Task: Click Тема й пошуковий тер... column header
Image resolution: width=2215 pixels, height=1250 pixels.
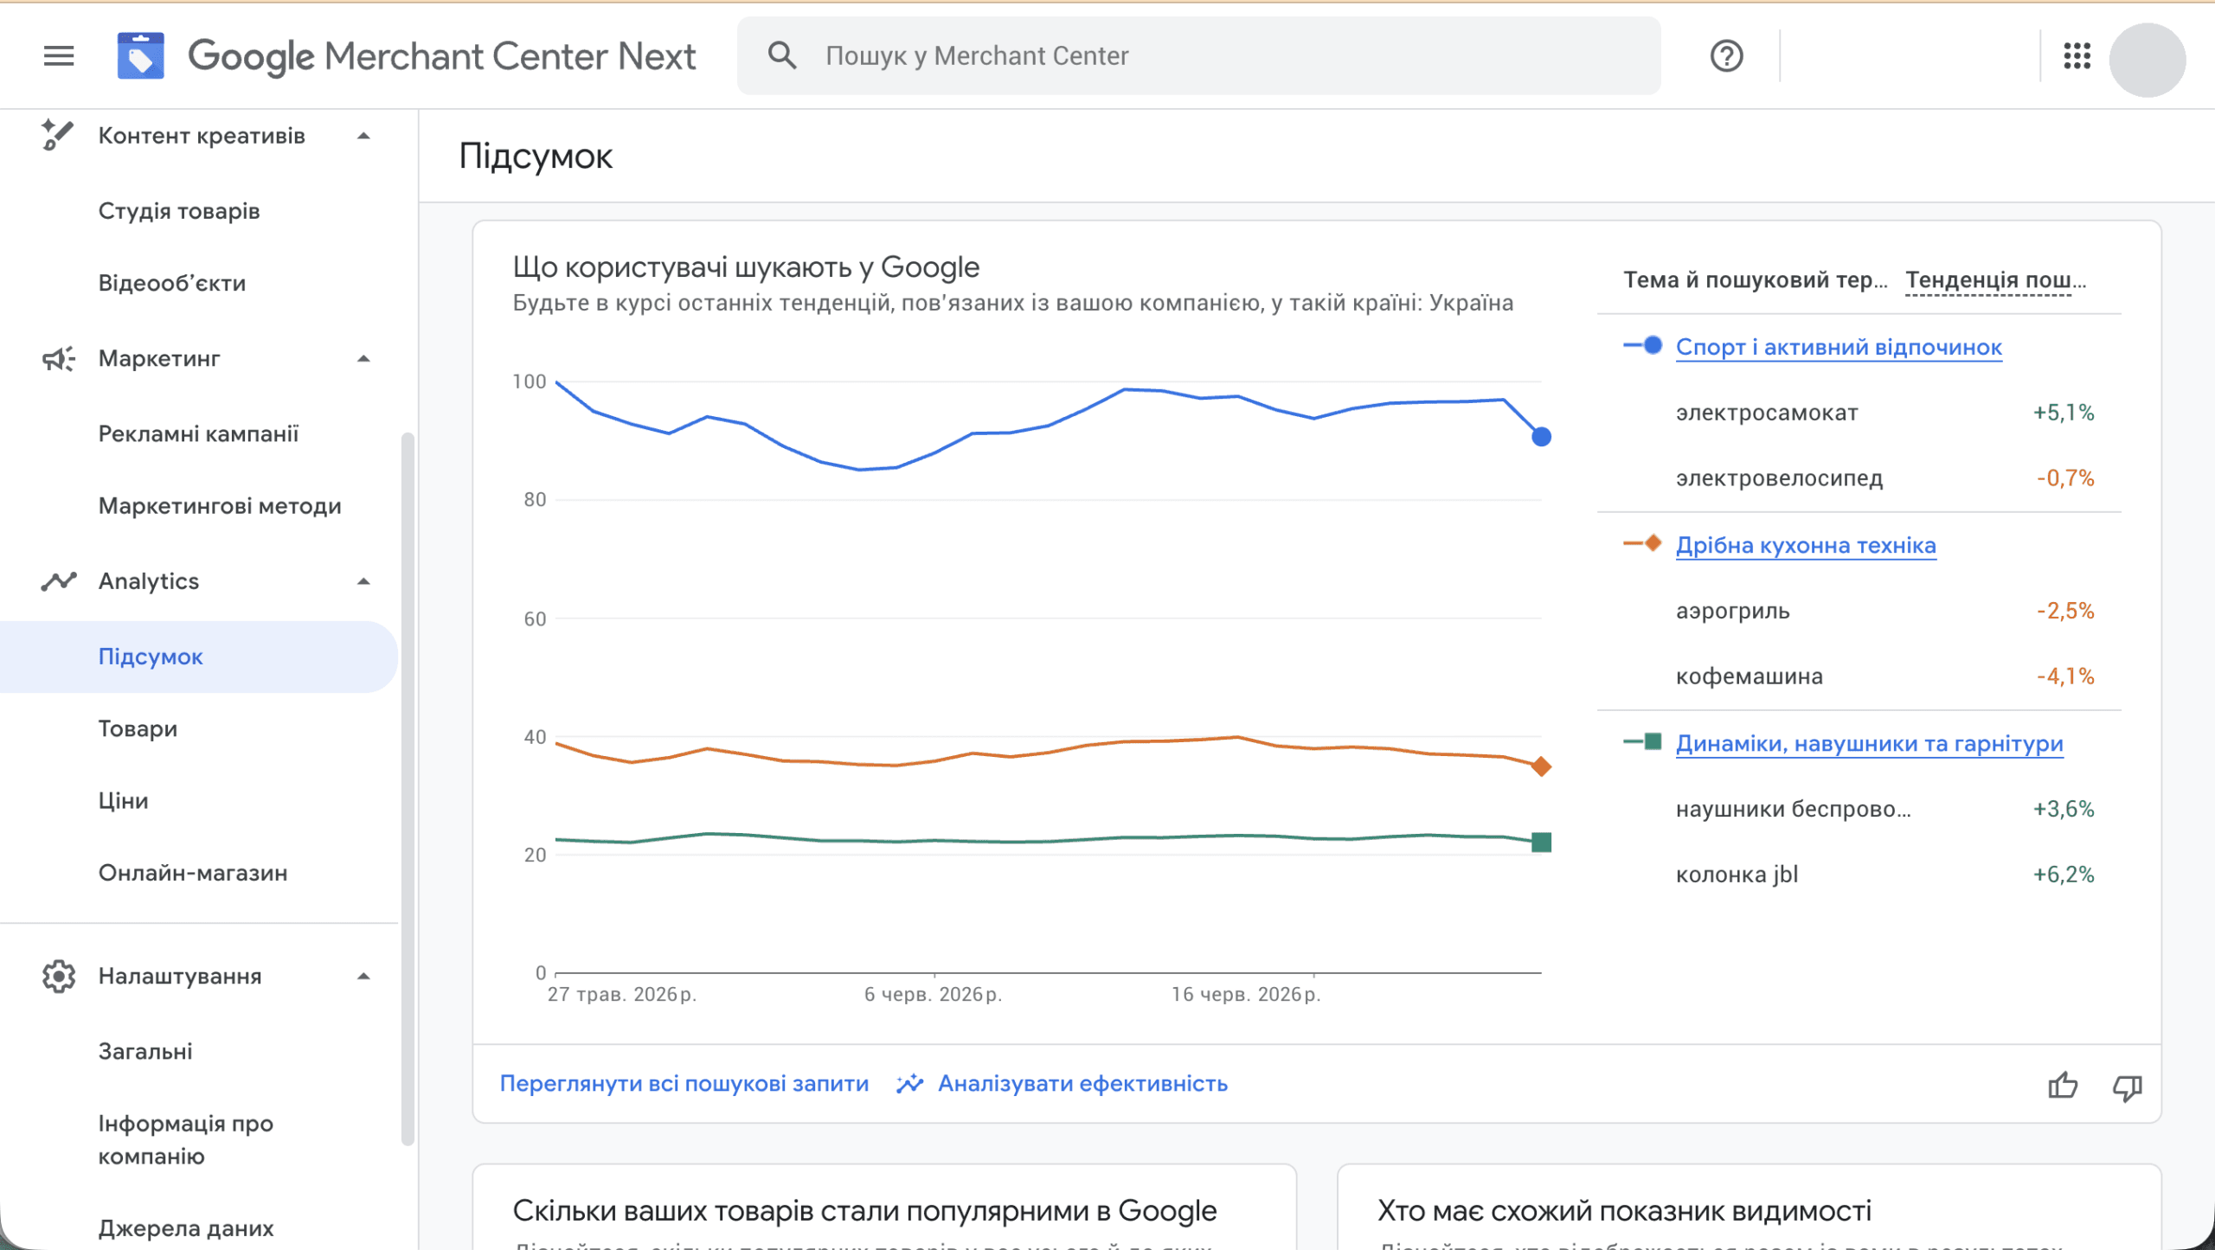Action: click(1755, 280)
